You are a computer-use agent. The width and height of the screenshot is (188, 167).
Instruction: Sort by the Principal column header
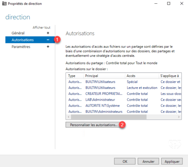(104, 76)
